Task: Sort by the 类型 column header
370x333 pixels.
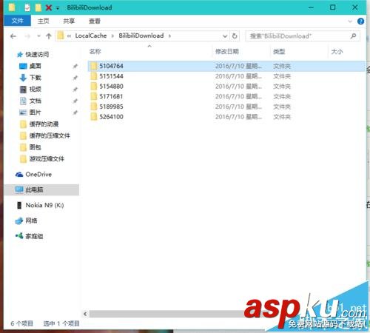Action: coord(279,52)
